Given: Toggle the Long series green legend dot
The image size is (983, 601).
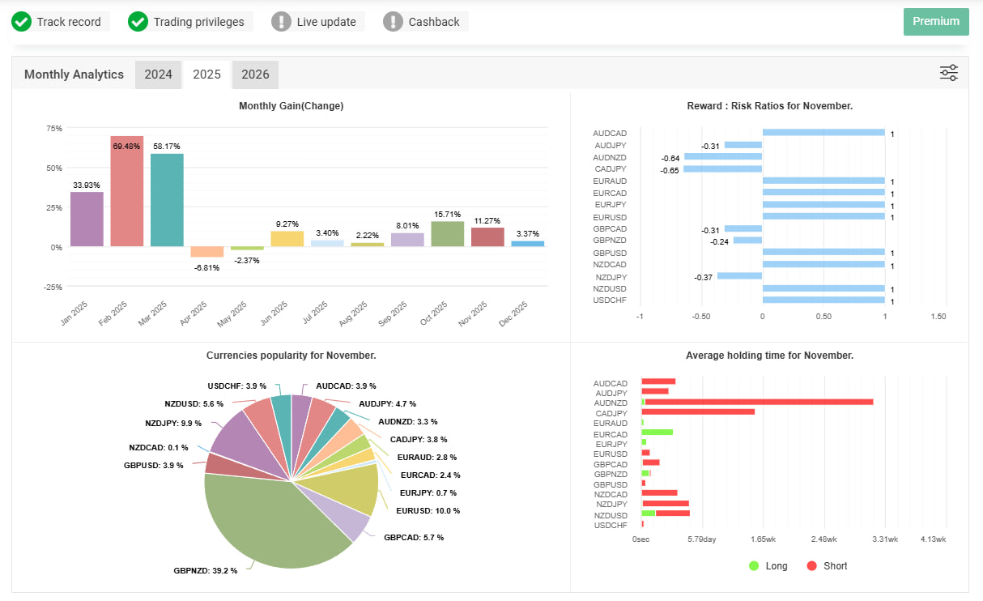Looking at the screenshot, I should tap(755, 566).
